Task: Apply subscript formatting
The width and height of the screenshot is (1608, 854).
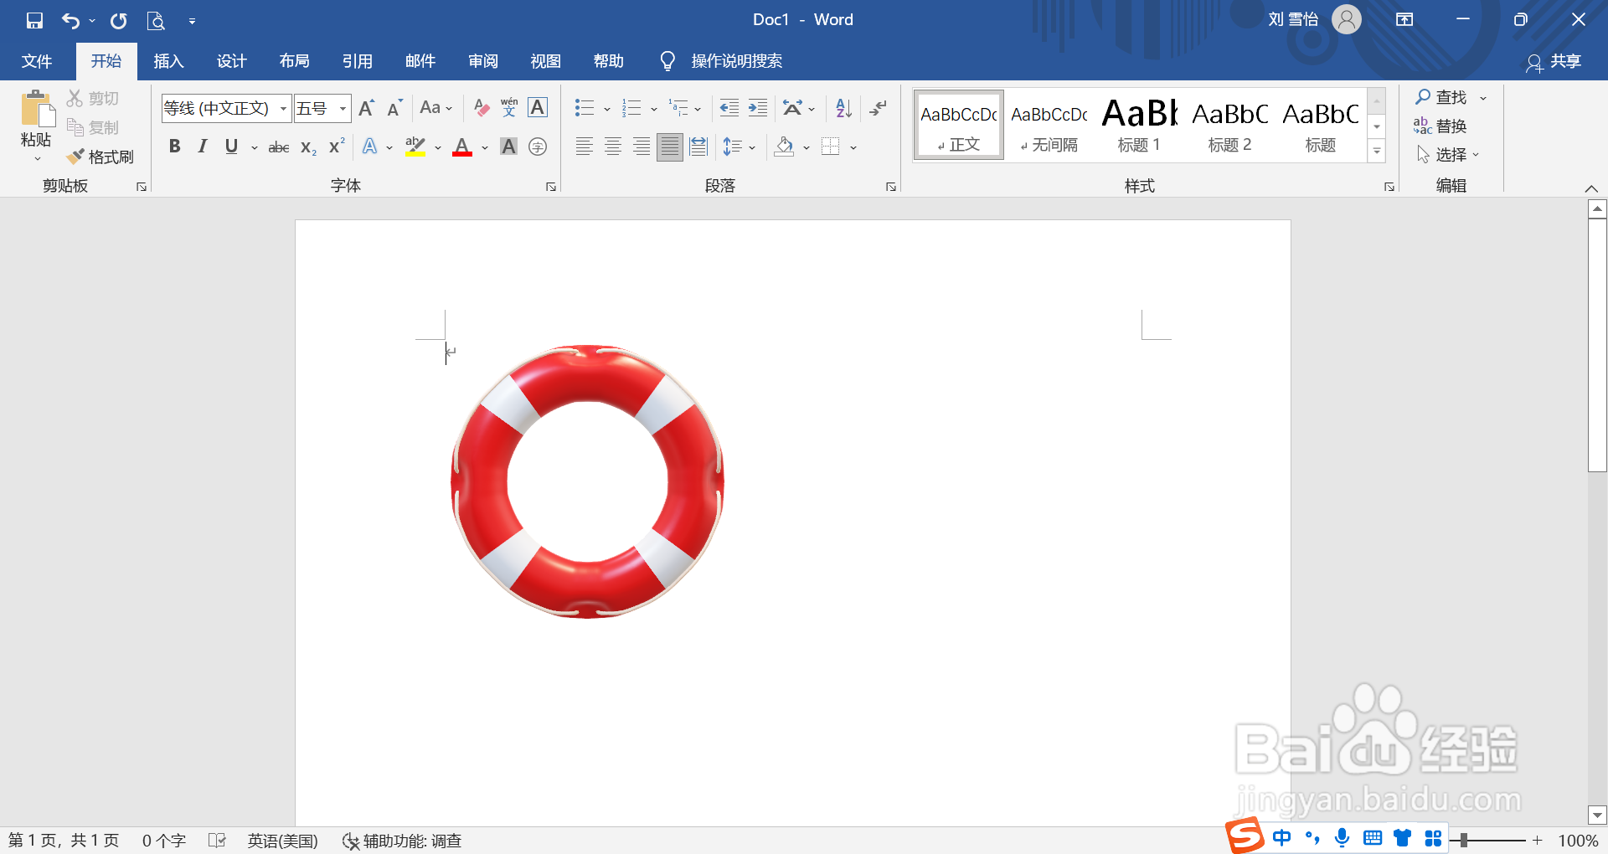Action: coord(307,147)
